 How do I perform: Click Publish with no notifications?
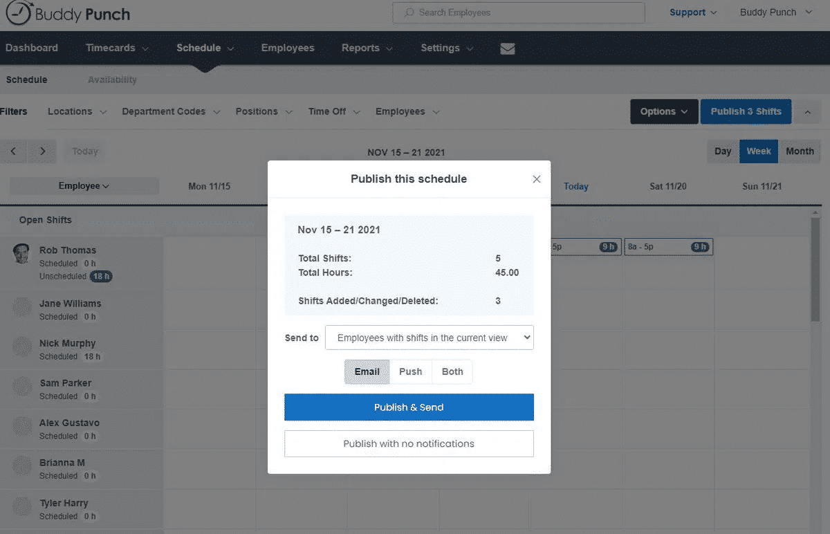[409, 444]
